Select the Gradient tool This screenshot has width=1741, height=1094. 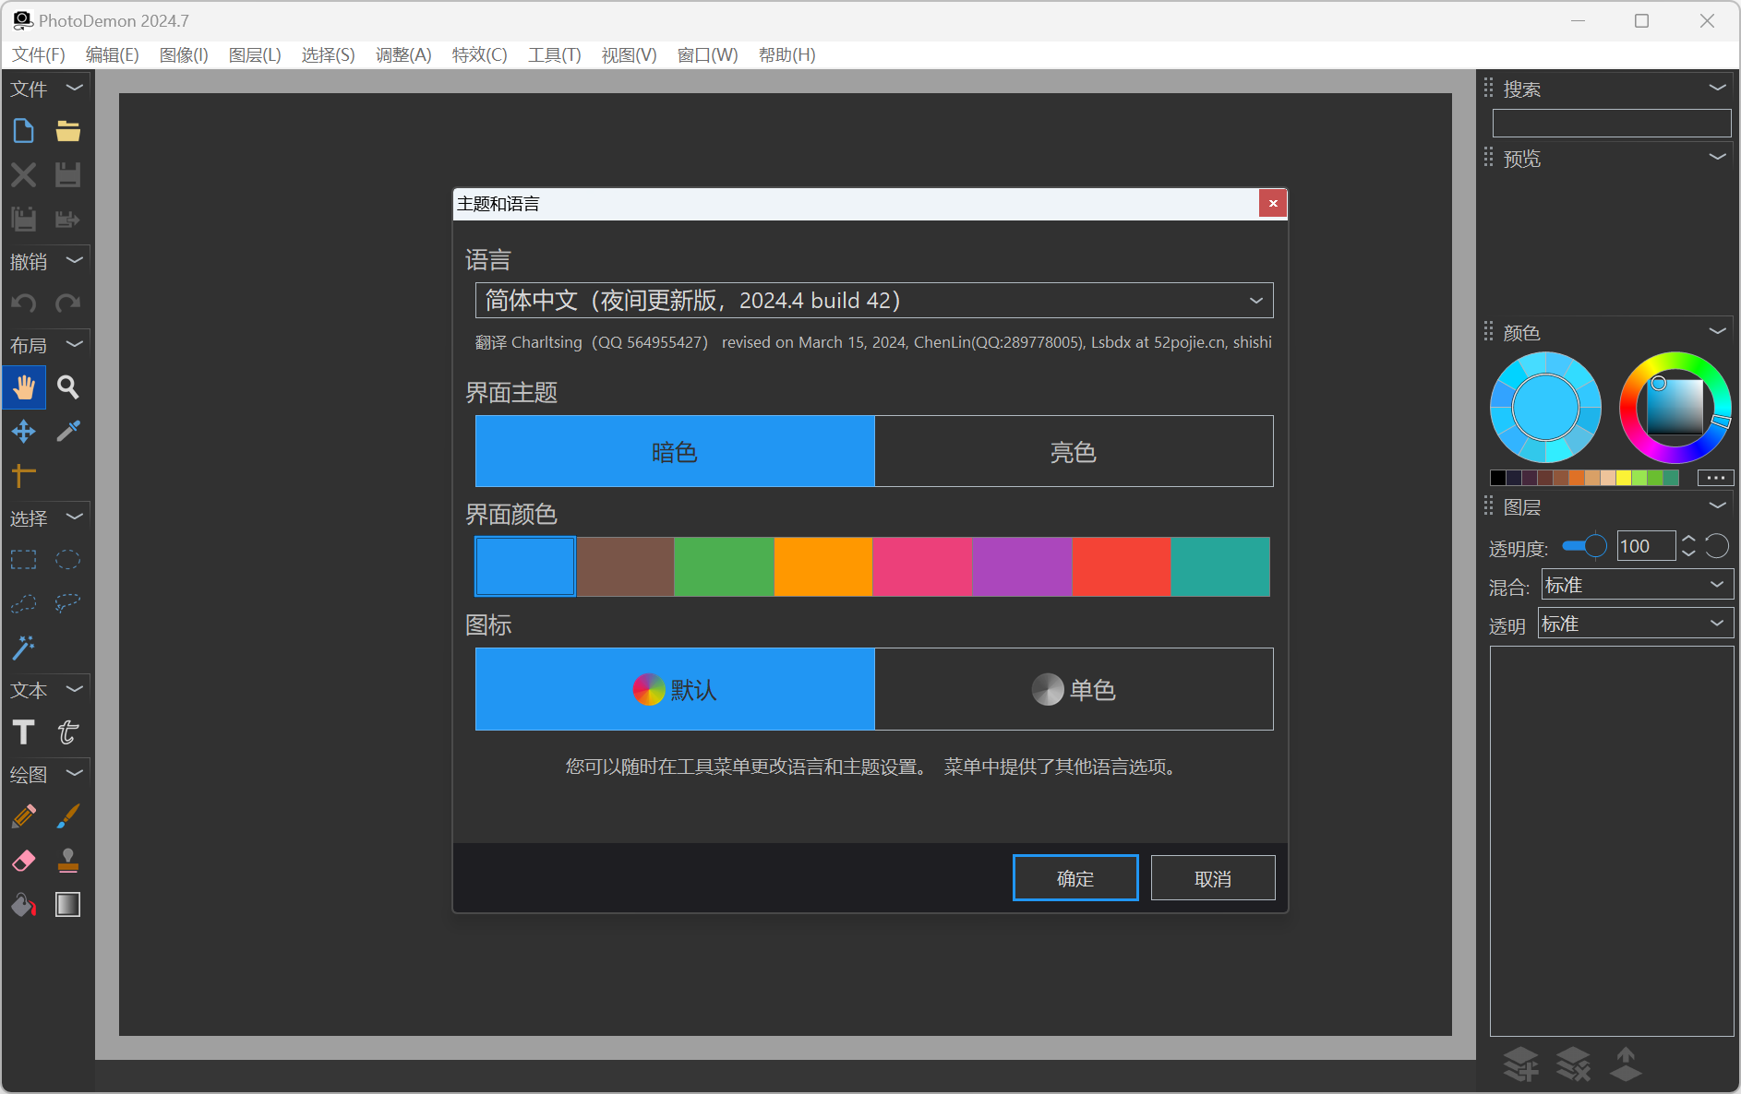(x=67, y=905)
